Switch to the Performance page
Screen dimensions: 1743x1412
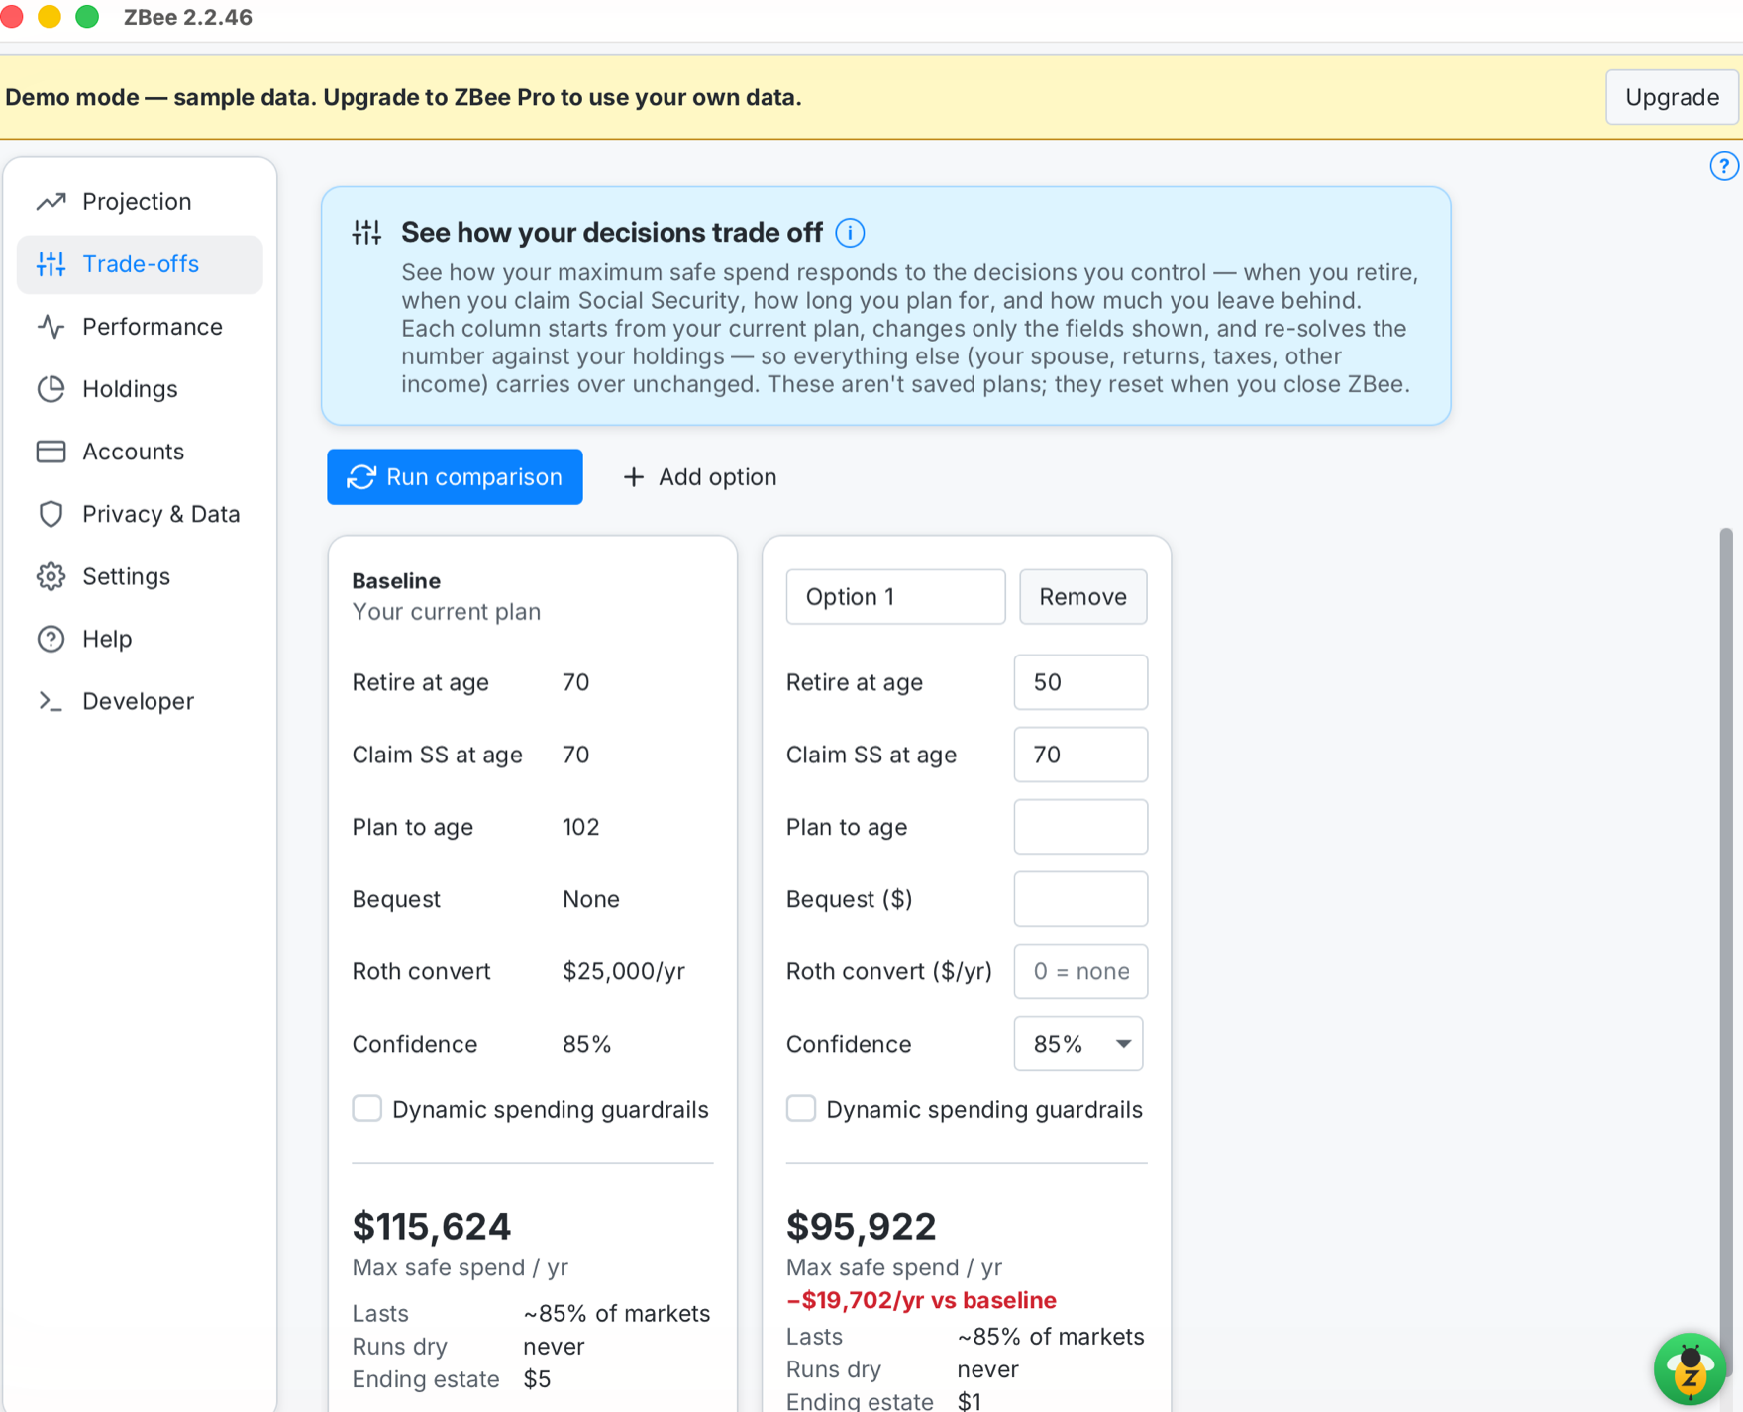click(140, 327)
